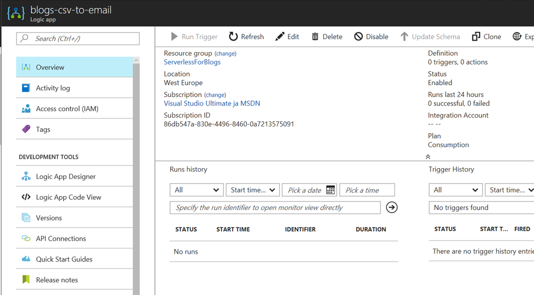Screen dimensions: 534x295
Task: Select Activity log in the sidebar
Action: (x=53, y=88)
